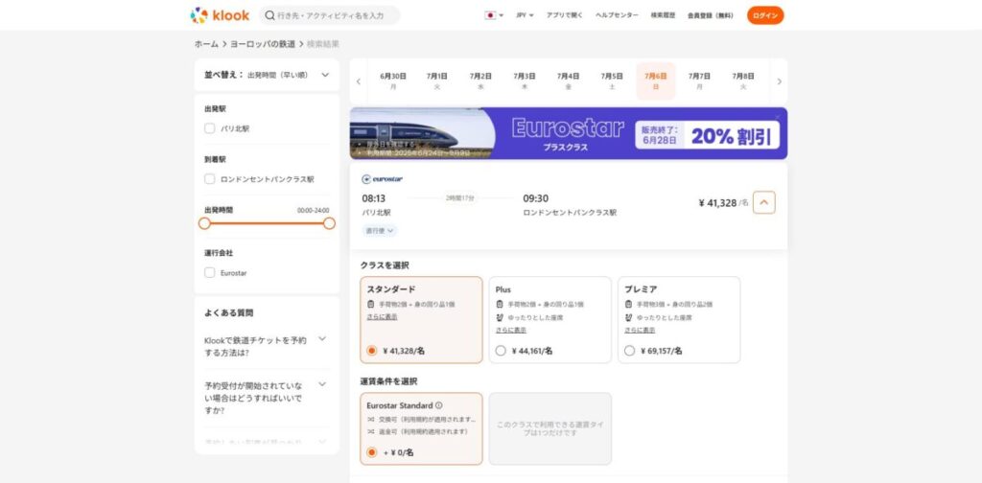Tick the パリ北駅 departure station checkbox
Image resolution: width=982 pixels, height=483 pixels.
210,128
